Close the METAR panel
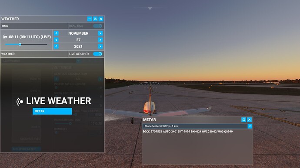This screenshot has height=168, width=300. (x=249, y=120)
